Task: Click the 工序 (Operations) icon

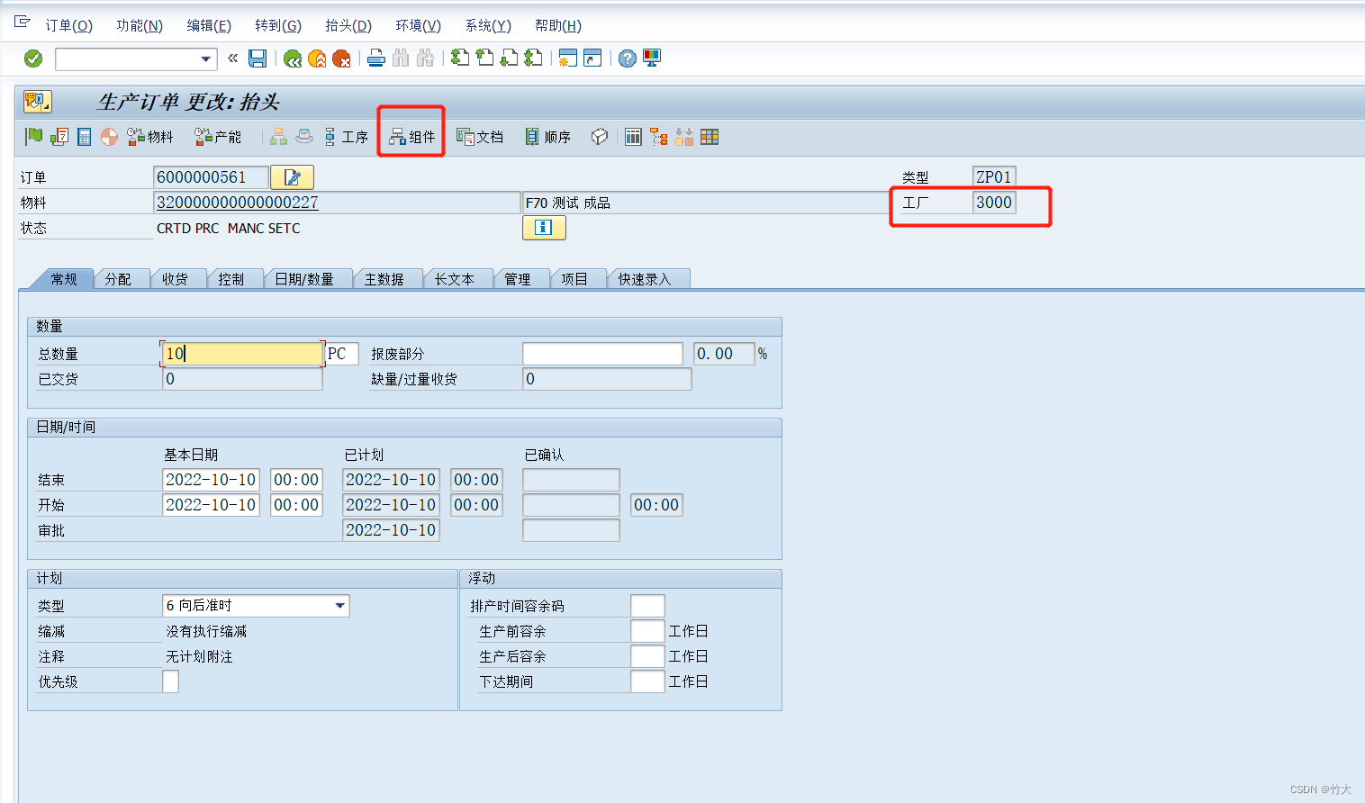Action: coord(347,137)
